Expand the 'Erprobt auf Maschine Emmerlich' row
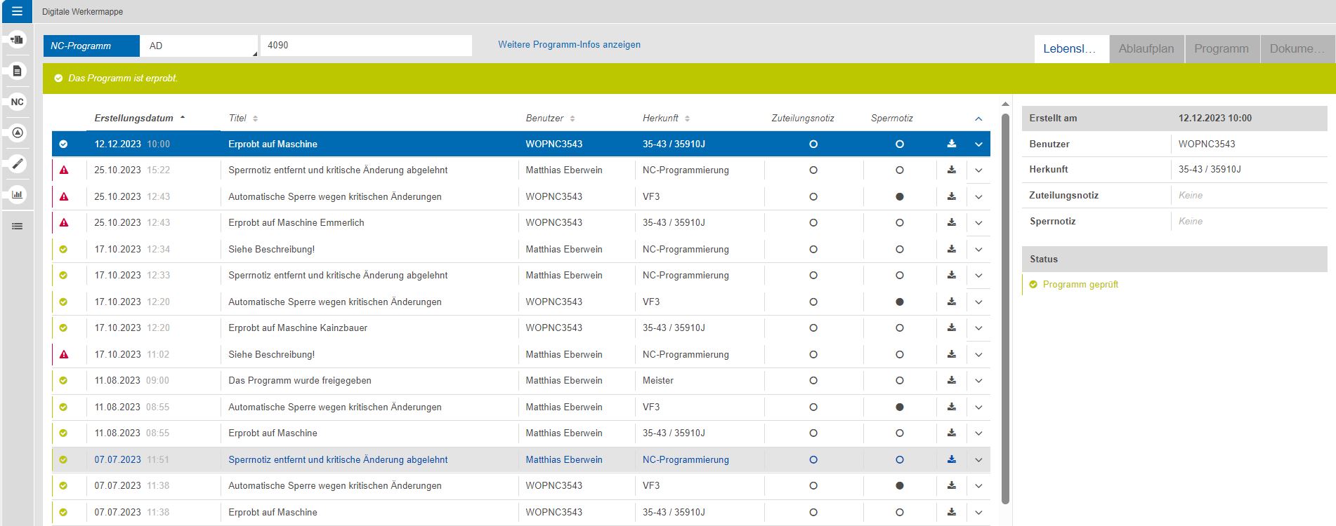 [978, 223]
